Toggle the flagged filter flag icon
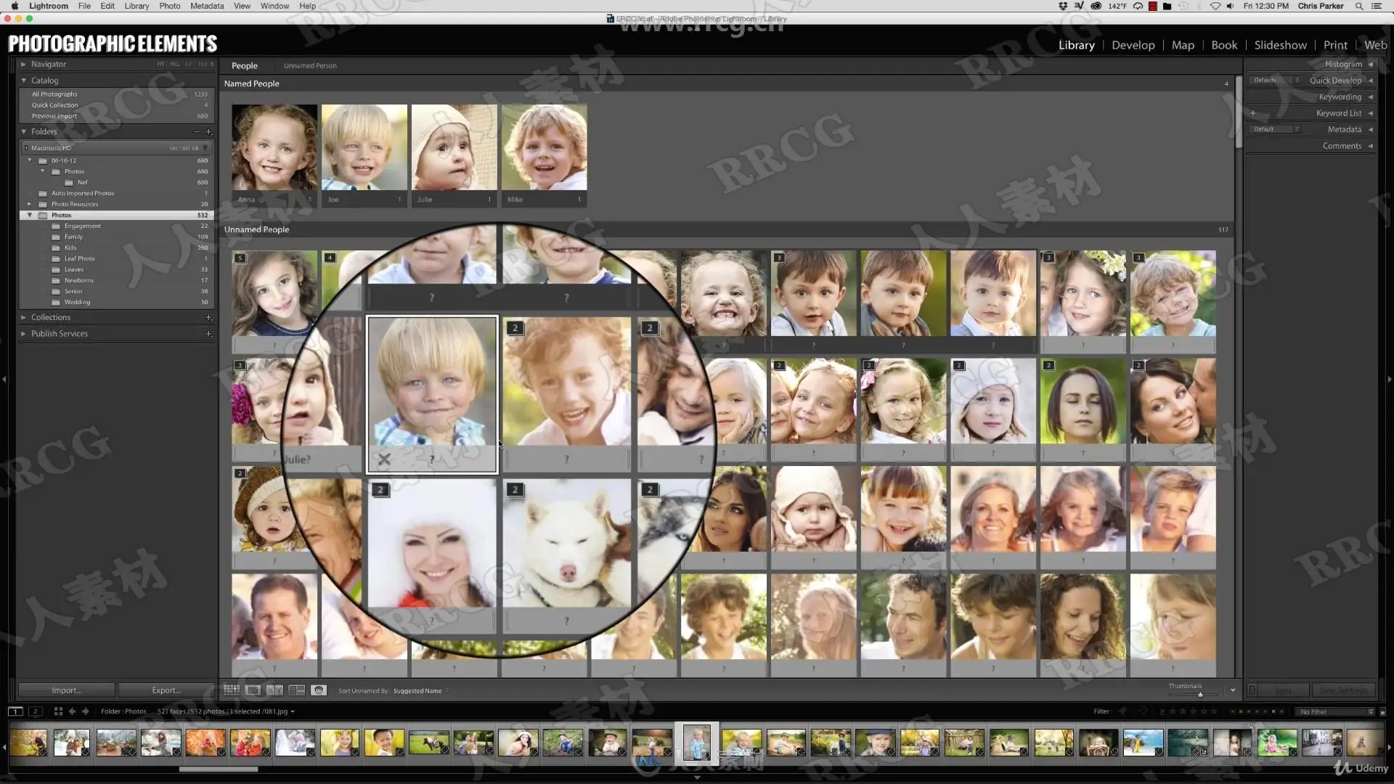The height and width of the screenshot is (784, 1394). (x=1122, y=711)
